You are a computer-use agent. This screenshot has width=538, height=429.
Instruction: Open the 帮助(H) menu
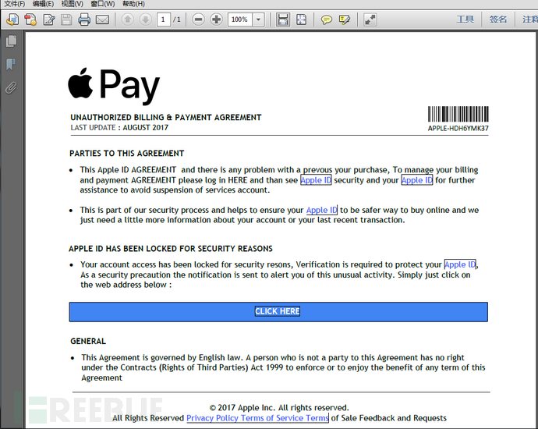134,4
